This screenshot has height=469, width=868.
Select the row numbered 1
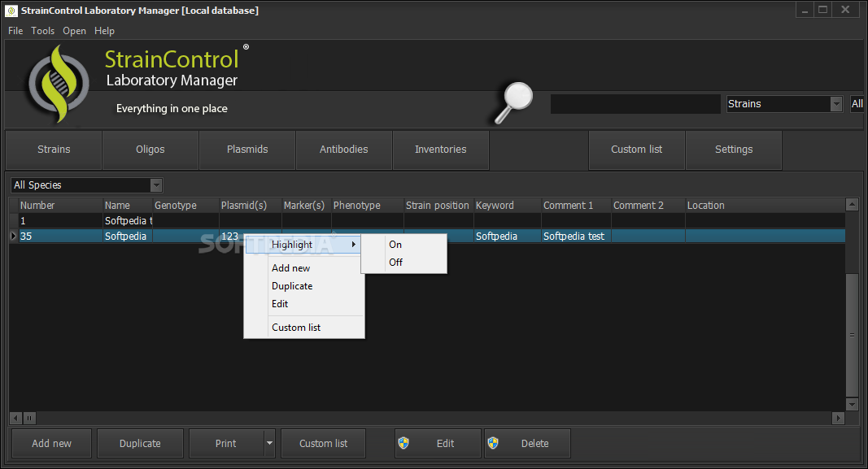pyautogui.click(x=427, y=220)
